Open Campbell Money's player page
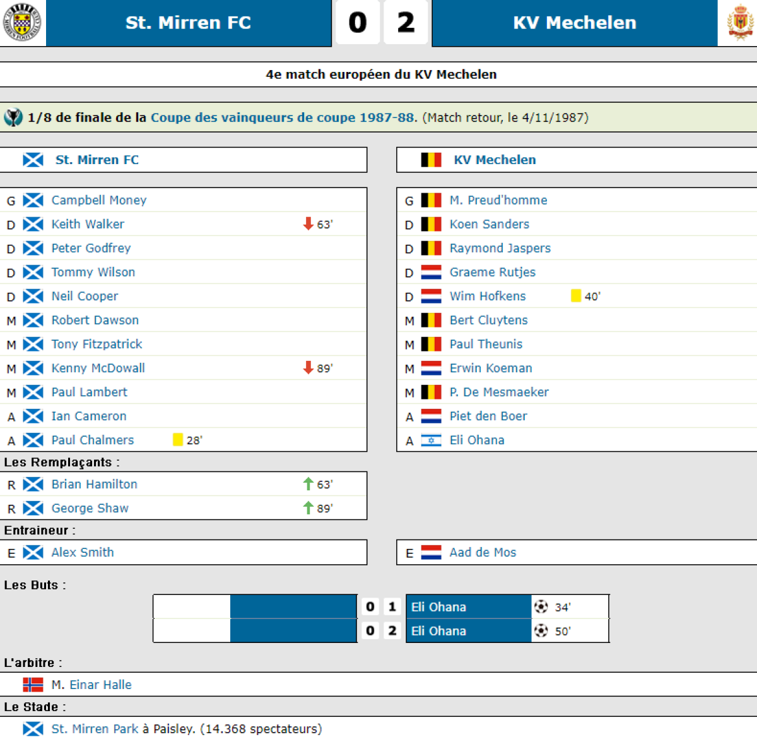Image resolution: width=757 pixels, height=737 pixels. pos(99,200)
